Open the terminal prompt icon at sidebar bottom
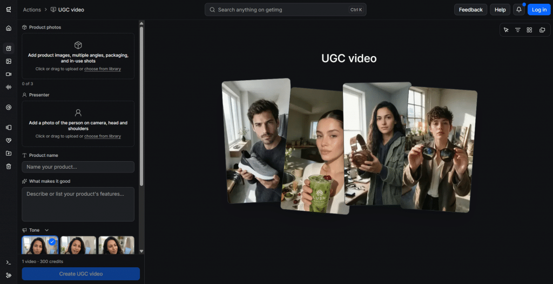 pos(9,262)
